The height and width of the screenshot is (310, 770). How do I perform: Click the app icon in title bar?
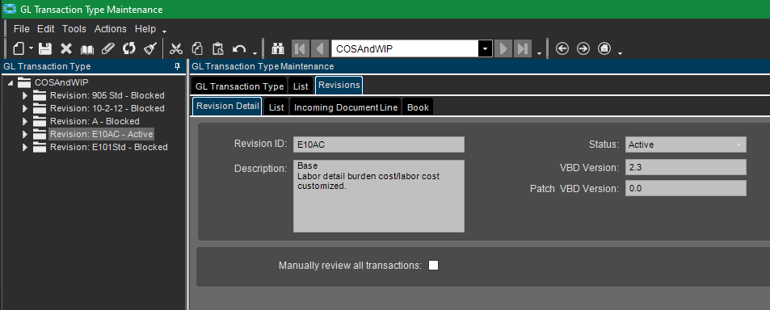(x=10, y=10)
